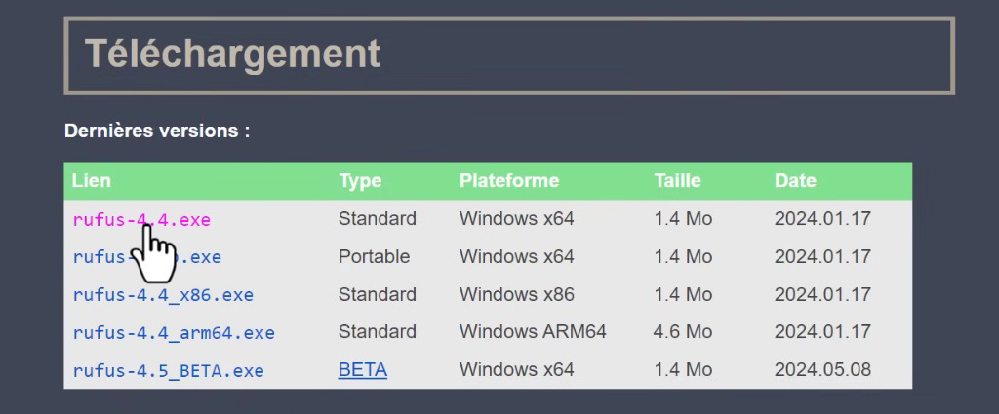Screen dimensions: 999x414
Task: Select the Type column header
Action: [x=360, y=181]
